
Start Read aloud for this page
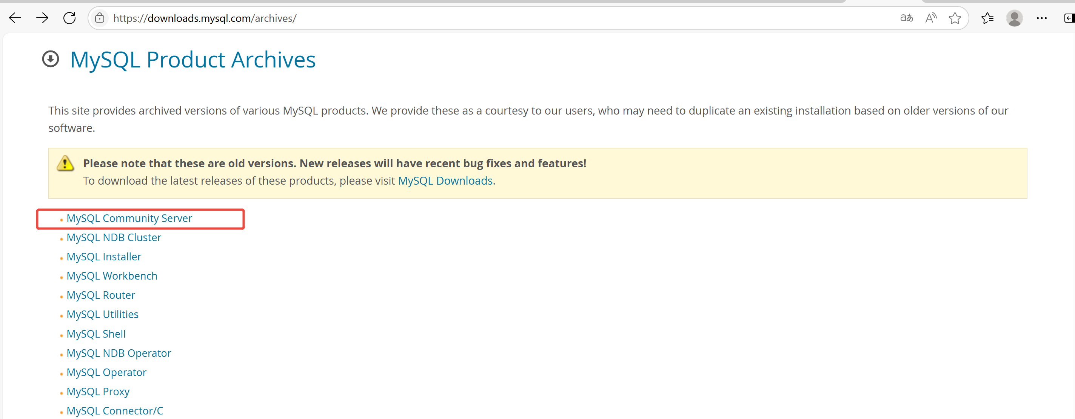tap(931, 18)
